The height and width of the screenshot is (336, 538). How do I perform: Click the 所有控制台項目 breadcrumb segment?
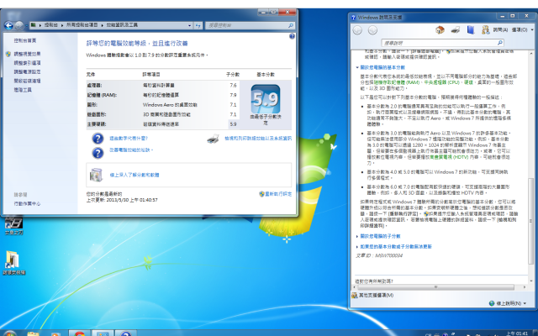point(82,25)
